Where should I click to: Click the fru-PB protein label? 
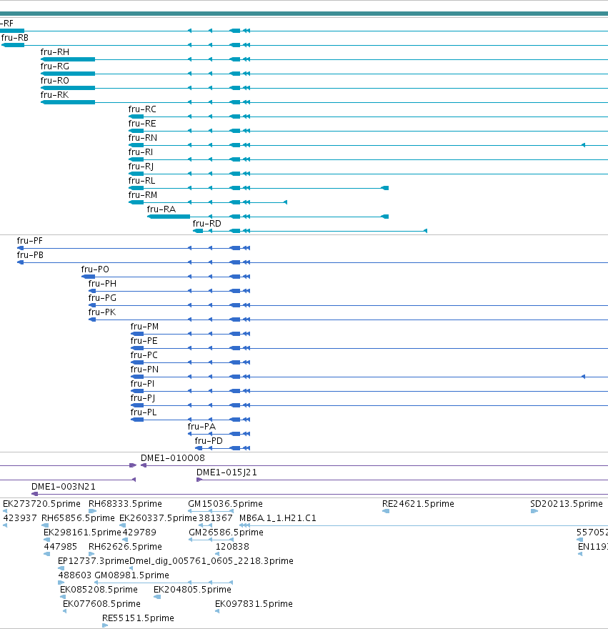click(x=30, y=255)
